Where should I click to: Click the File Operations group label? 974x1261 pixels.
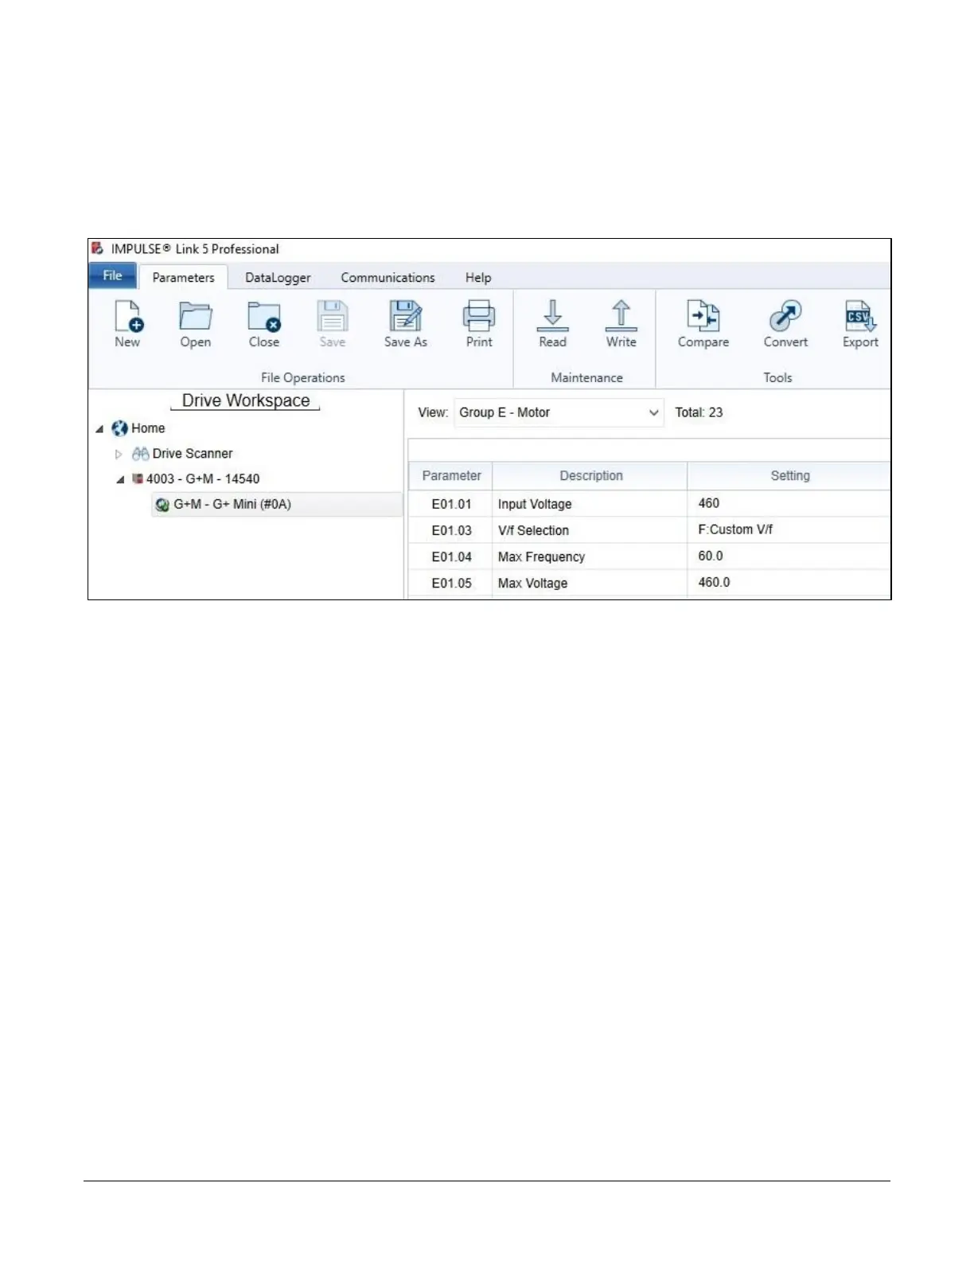click(303, 377)
